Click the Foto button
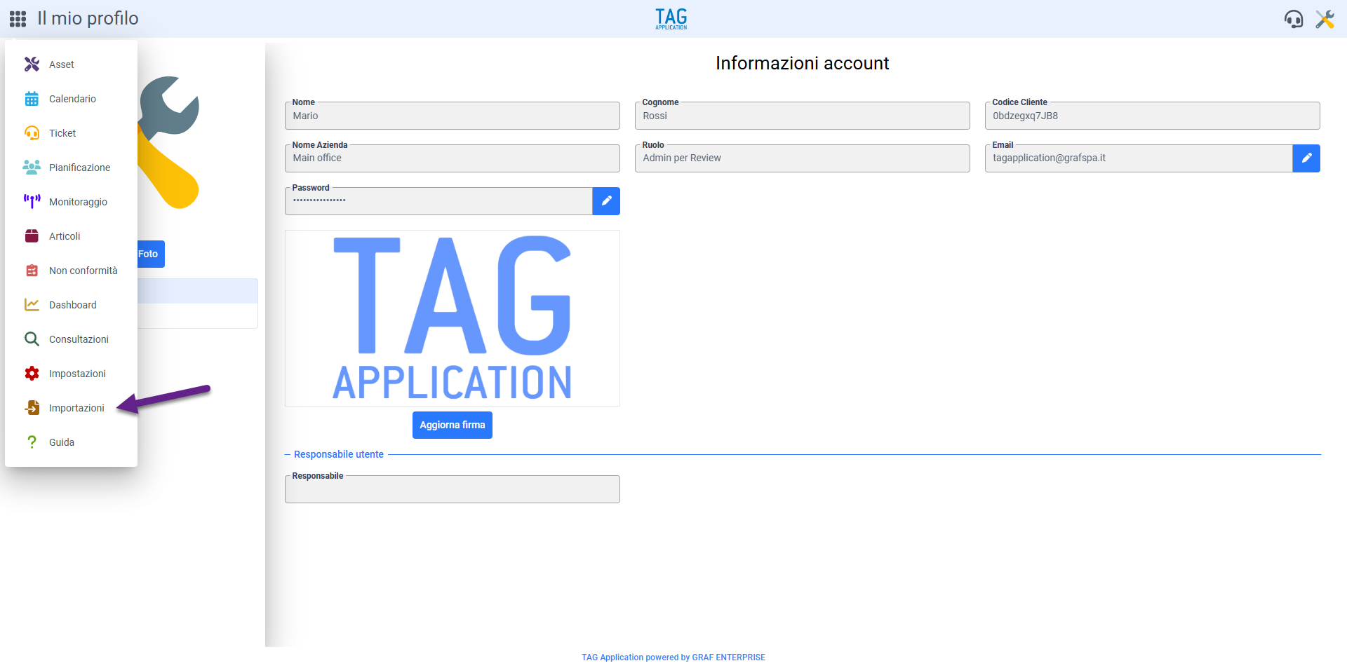1347x668 pixels. point(150,254)
